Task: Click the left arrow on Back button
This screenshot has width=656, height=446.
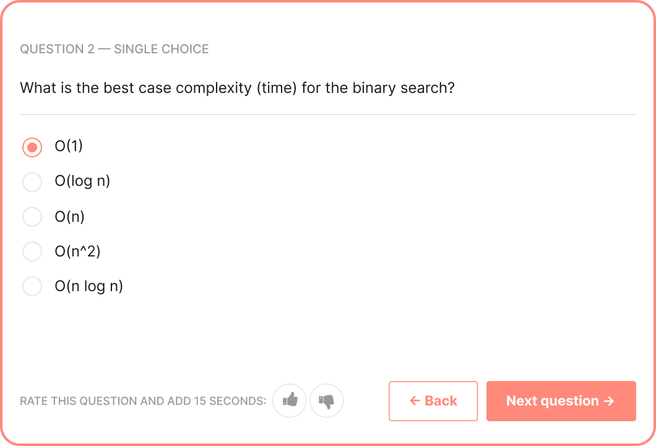Action: click(415, 401)
